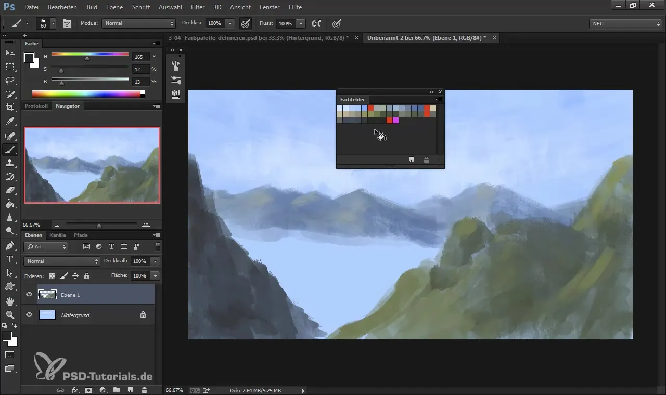Screen dimensions: 666x395
Task: Open the Fluss flow slider arrow
Action: point(301,23)
